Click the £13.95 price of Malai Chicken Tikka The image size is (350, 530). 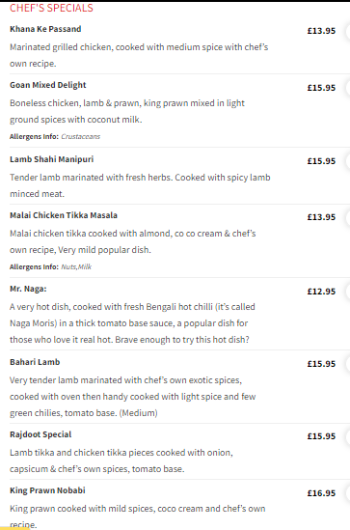pos(321,217)
